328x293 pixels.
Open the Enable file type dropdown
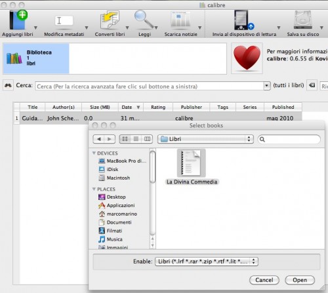click(x=207, y=262)
